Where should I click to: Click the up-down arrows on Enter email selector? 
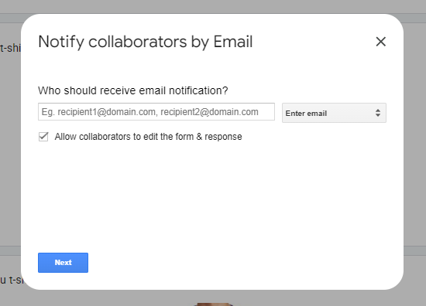(378, 113)
